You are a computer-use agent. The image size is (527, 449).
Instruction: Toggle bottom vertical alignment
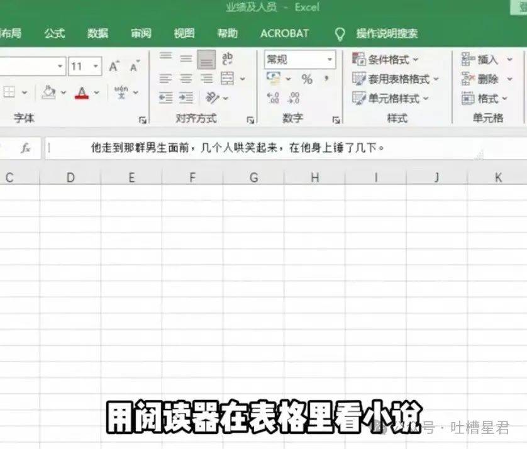point(206,59)
